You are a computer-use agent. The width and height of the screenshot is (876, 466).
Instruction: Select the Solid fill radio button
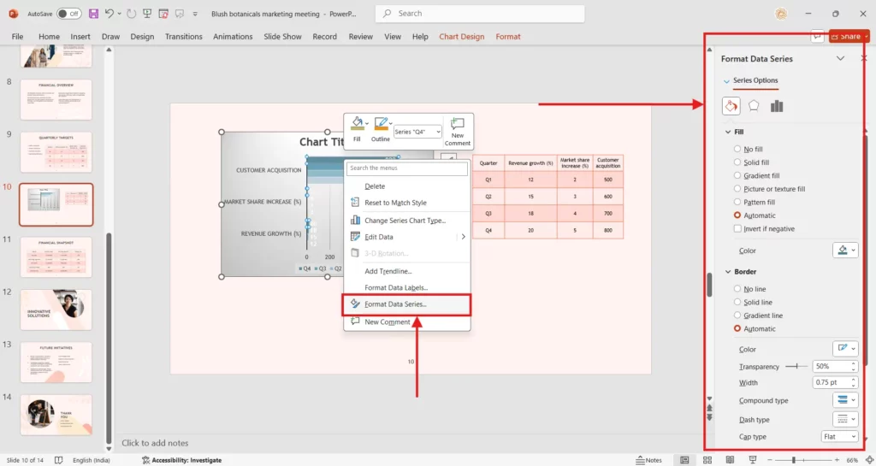[x=737, y=162]
